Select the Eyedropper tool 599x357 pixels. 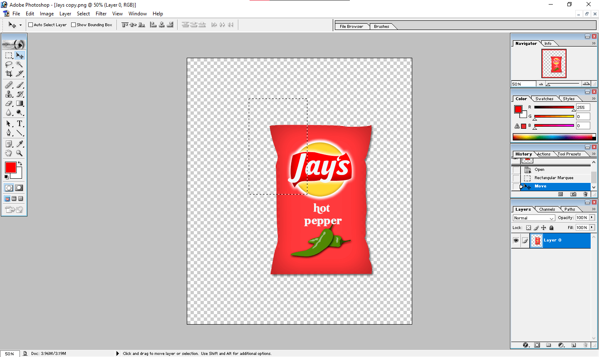tap(20, 144)
